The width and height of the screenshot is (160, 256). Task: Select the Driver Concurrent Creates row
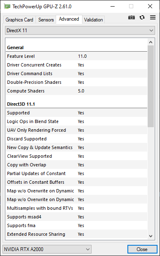pyautogui.click(x=76, y=65)
